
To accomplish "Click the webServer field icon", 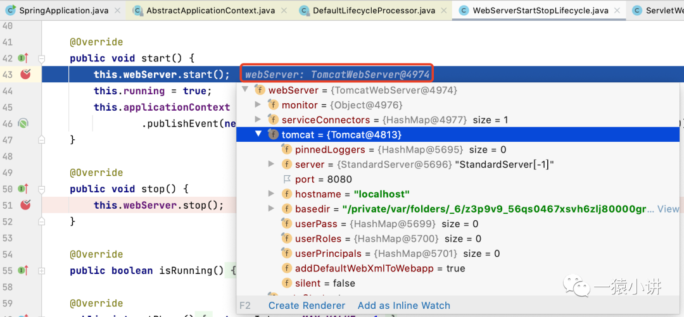I will 260,90.
